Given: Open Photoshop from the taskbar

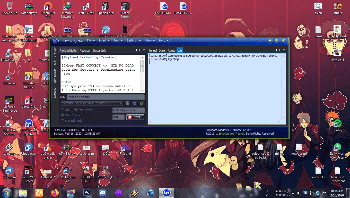Looking at the screenshot, I should pyautogui.click(x=86, y=193).
